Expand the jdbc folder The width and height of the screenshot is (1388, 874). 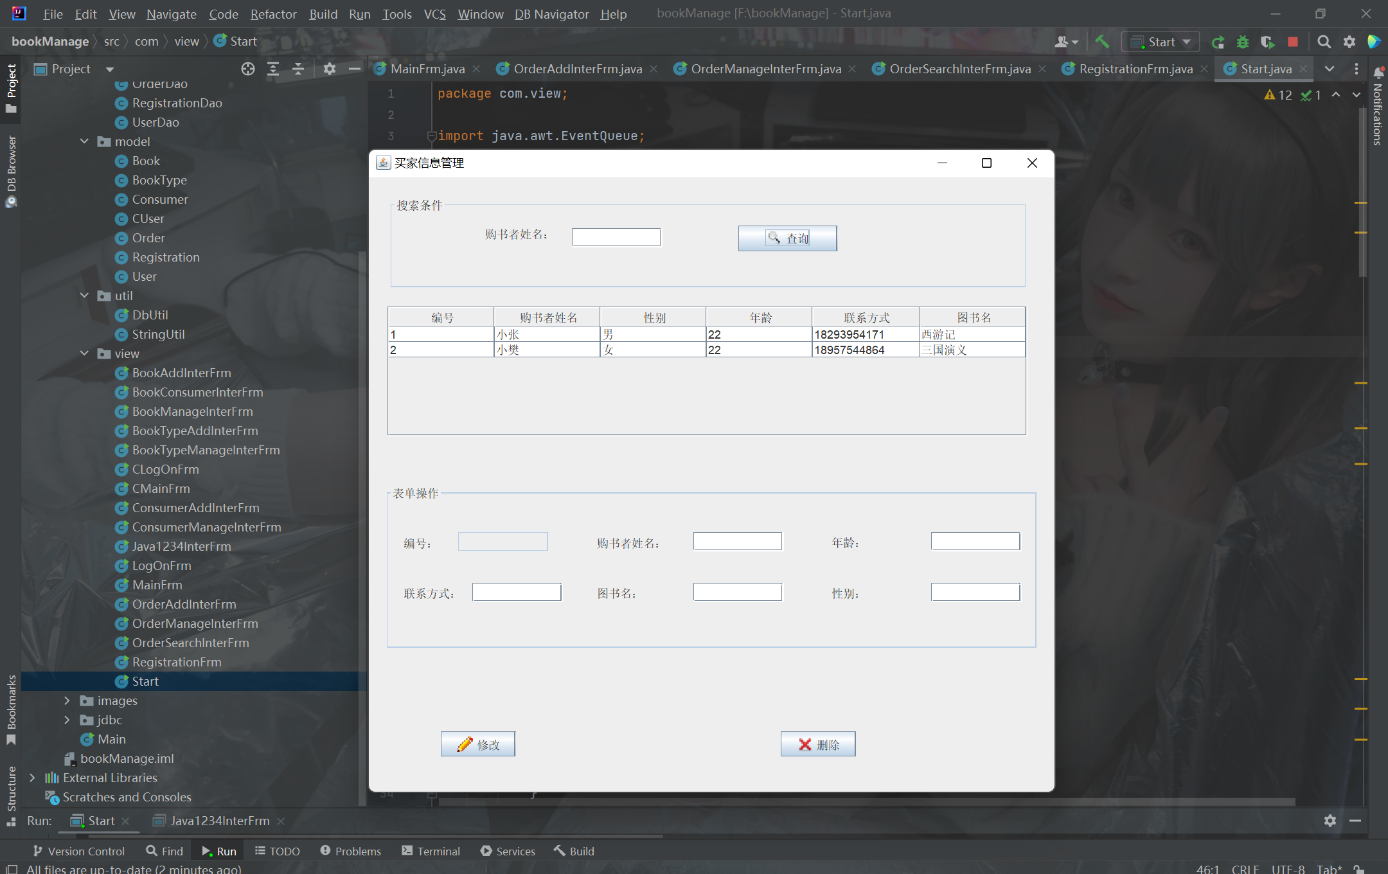[67, 720]
